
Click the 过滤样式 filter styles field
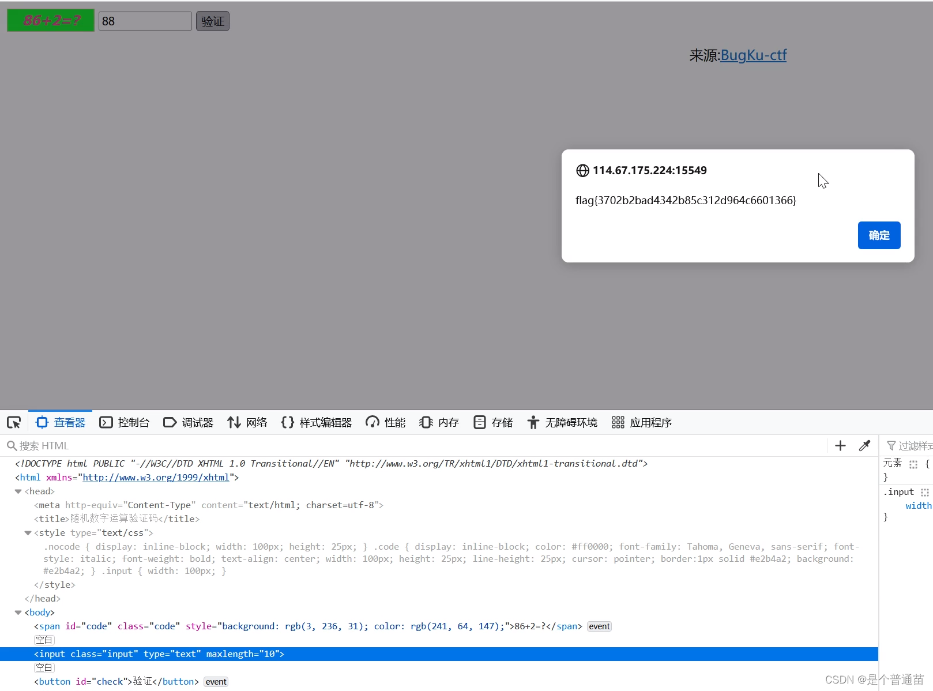point(909,446)
